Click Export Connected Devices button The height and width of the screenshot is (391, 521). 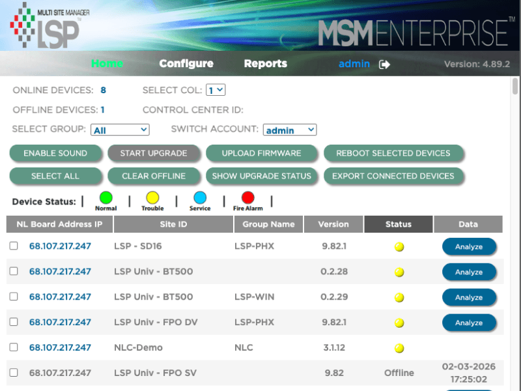393,176
